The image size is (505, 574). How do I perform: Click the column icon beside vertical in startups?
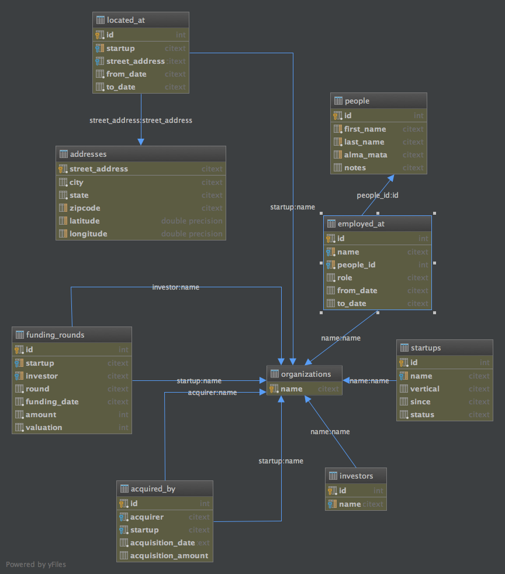pos(404,389)
